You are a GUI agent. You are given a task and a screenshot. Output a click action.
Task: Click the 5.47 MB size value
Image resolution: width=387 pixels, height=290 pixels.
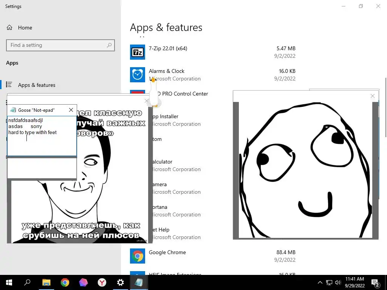tap(286, 48)
